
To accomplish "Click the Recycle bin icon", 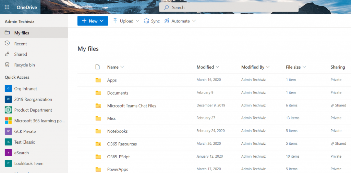I will (7, 65).
